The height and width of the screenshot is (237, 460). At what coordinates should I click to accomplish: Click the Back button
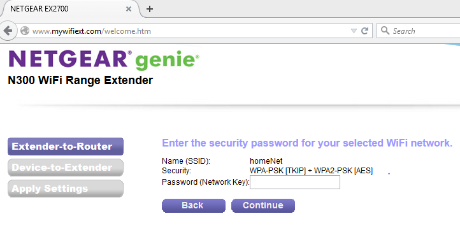coord(194,206)
